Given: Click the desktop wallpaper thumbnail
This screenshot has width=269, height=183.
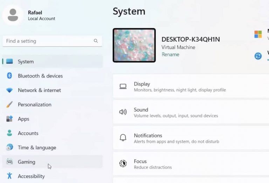Looking at the screenshot, I should click(134, 45).
